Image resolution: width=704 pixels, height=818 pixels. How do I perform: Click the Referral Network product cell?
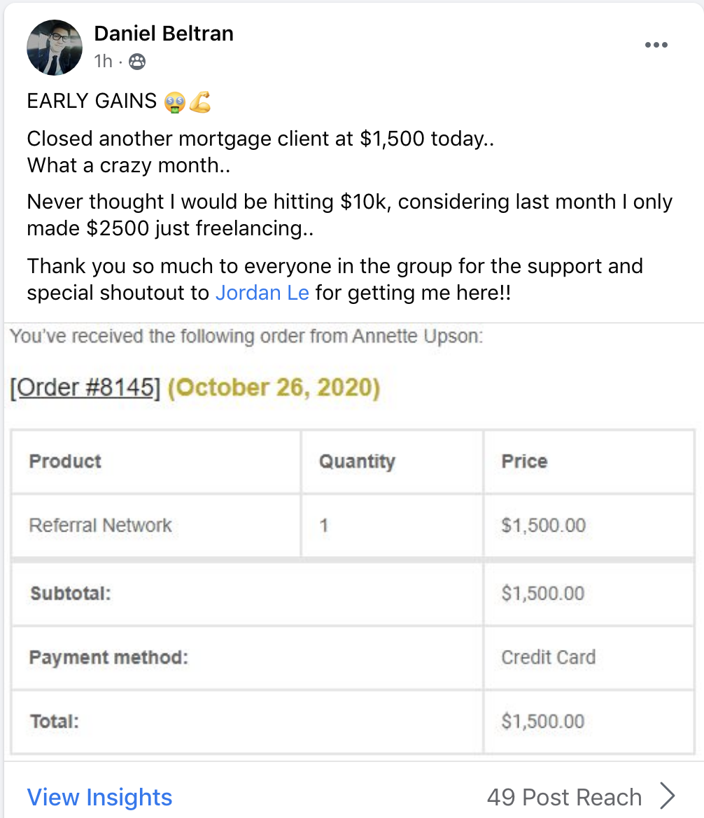tap(156, 525)
